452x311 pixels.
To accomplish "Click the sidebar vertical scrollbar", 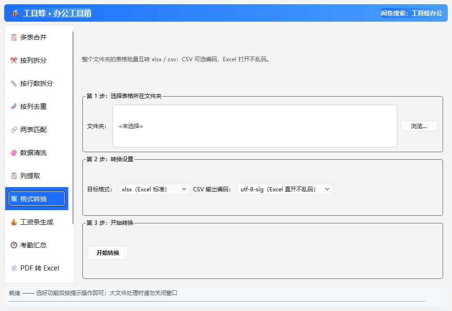I will (73, 128).
